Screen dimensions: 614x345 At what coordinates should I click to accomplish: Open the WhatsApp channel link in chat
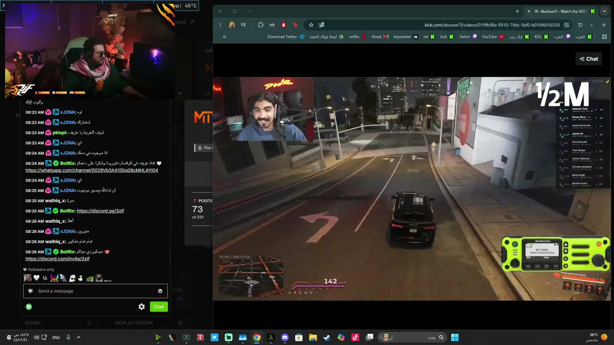pos(92,170)
